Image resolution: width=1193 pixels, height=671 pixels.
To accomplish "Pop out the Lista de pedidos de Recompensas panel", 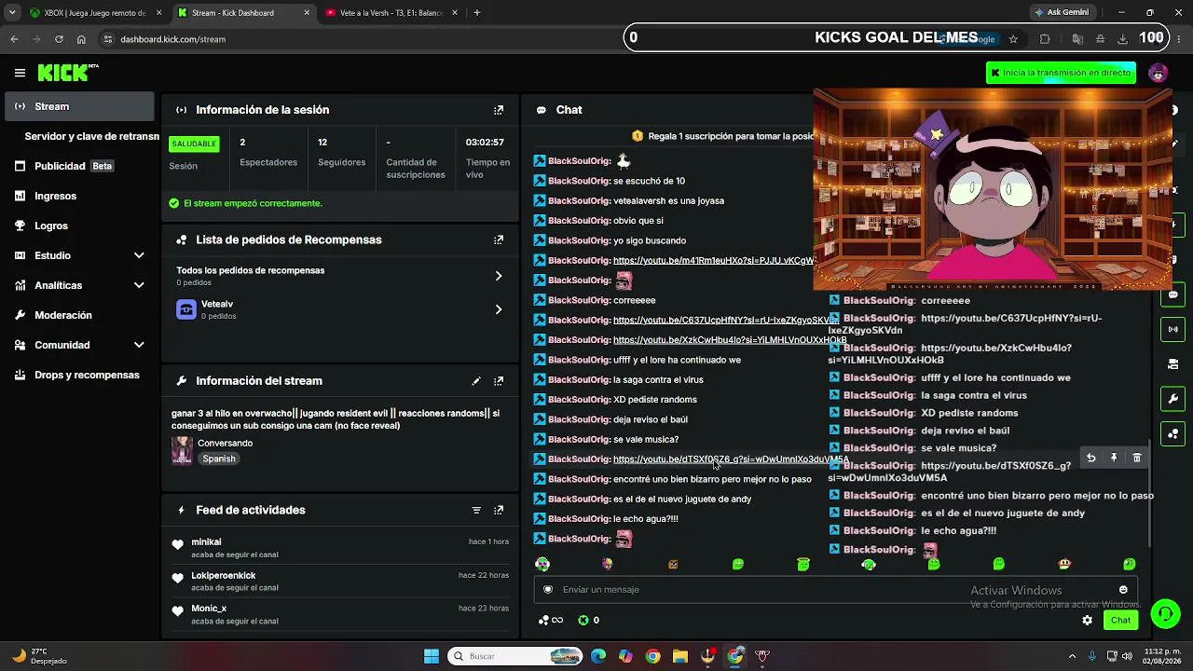I will tap(499, 240).
